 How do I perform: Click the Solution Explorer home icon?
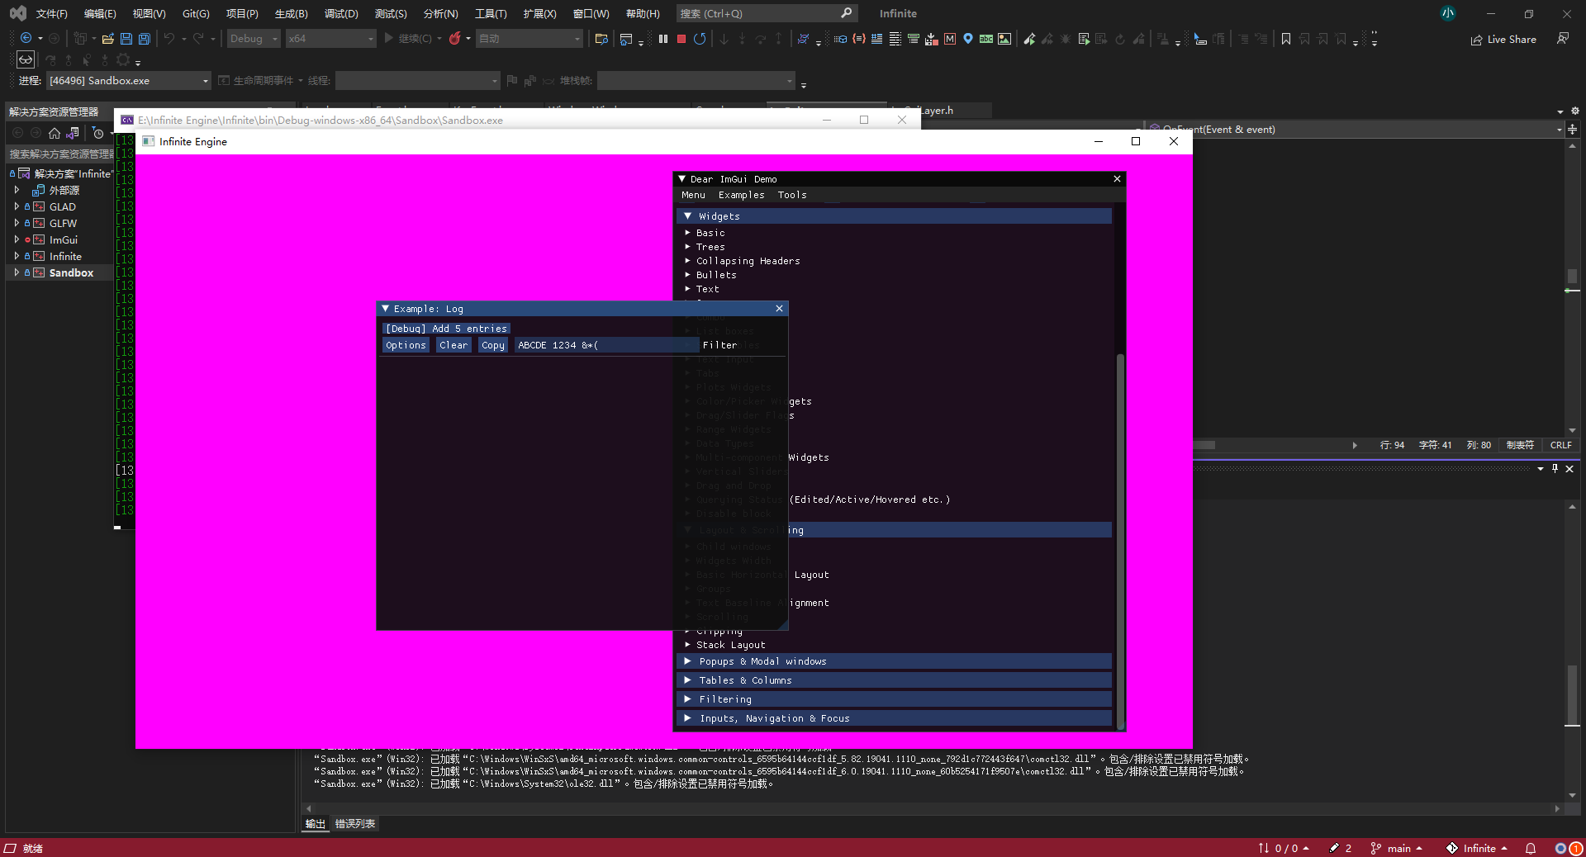coord(55,133)
